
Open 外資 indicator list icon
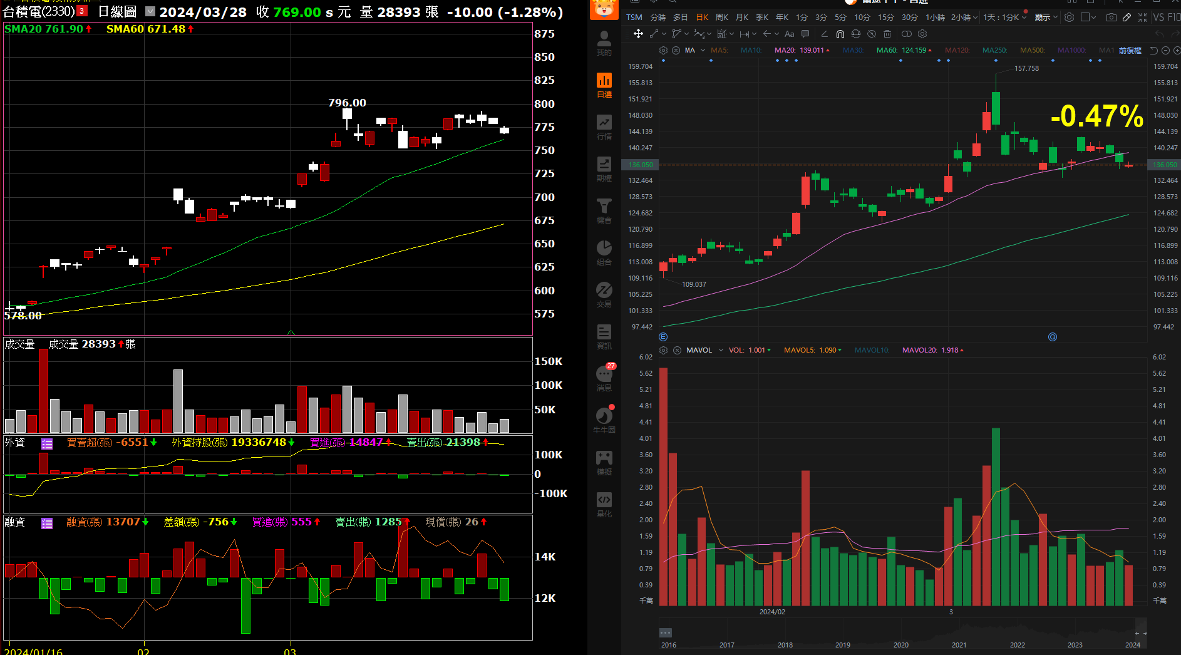[47, 444]
